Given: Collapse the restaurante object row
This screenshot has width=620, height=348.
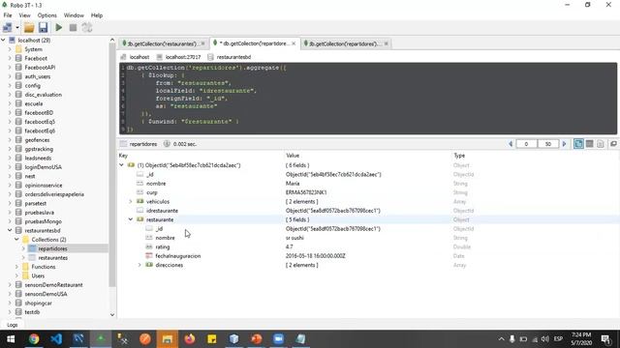Looking at the screenshot, I should coord(131,219).
